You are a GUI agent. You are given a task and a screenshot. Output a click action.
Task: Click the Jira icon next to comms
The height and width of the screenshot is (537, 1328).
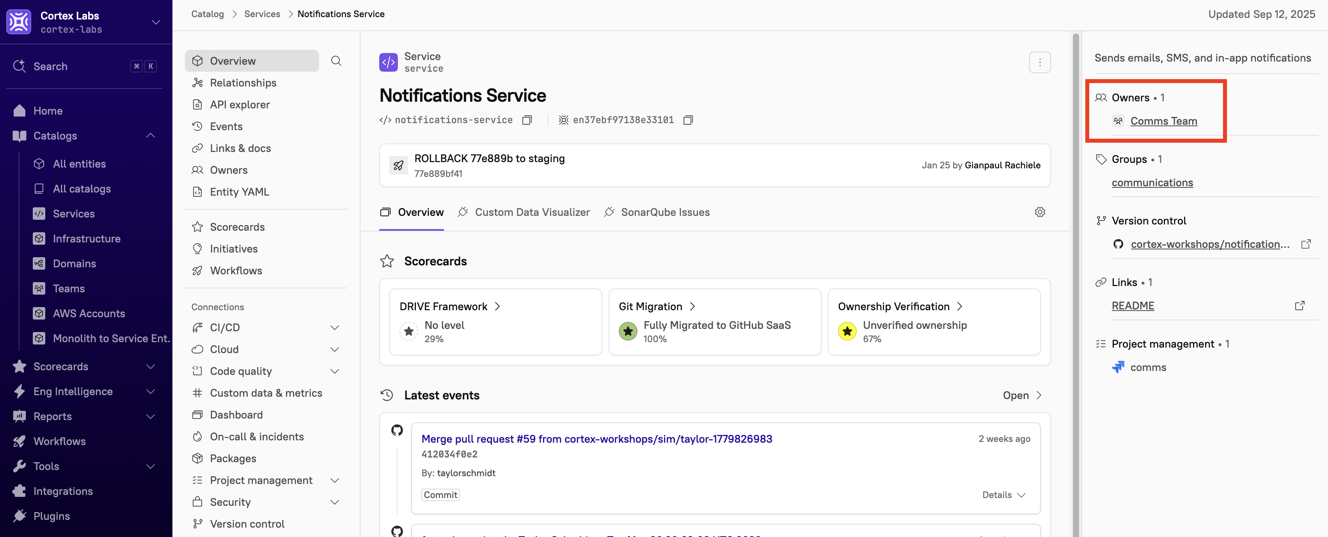(x=1118, y=367)
